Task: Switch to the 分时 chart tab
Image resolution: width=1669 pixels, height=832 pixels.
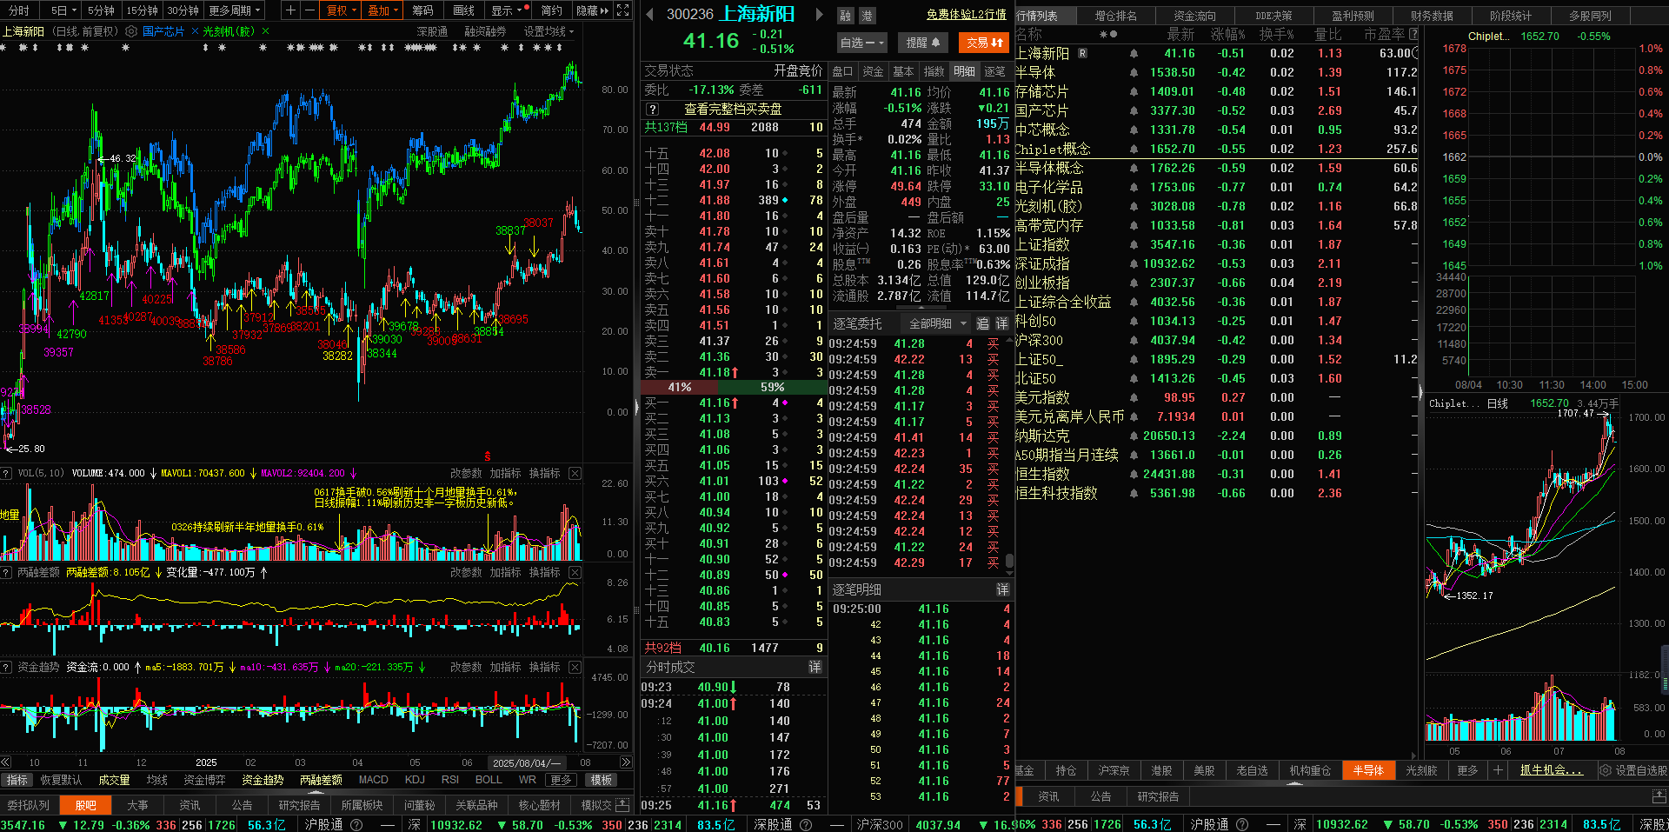Action: pyautogui.click(x=19, y=10)
